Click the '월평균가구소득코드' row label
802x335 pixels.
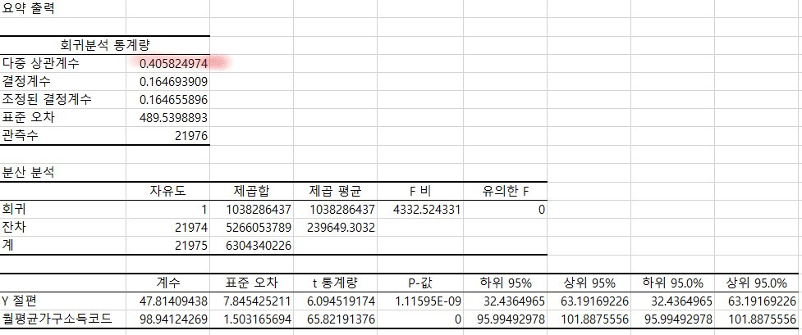point(57,319)
